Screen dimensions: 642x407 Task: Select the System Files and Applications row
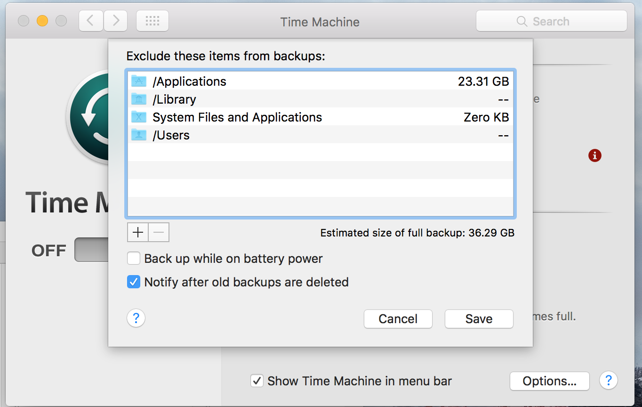coord(321,117)
